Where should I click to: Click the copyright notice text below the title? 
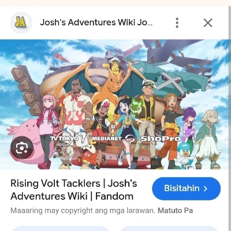point(83,211)
